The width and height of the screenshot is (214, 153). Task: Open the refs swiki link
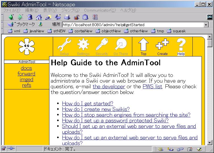pyautogui.click(x=27, y=85)
